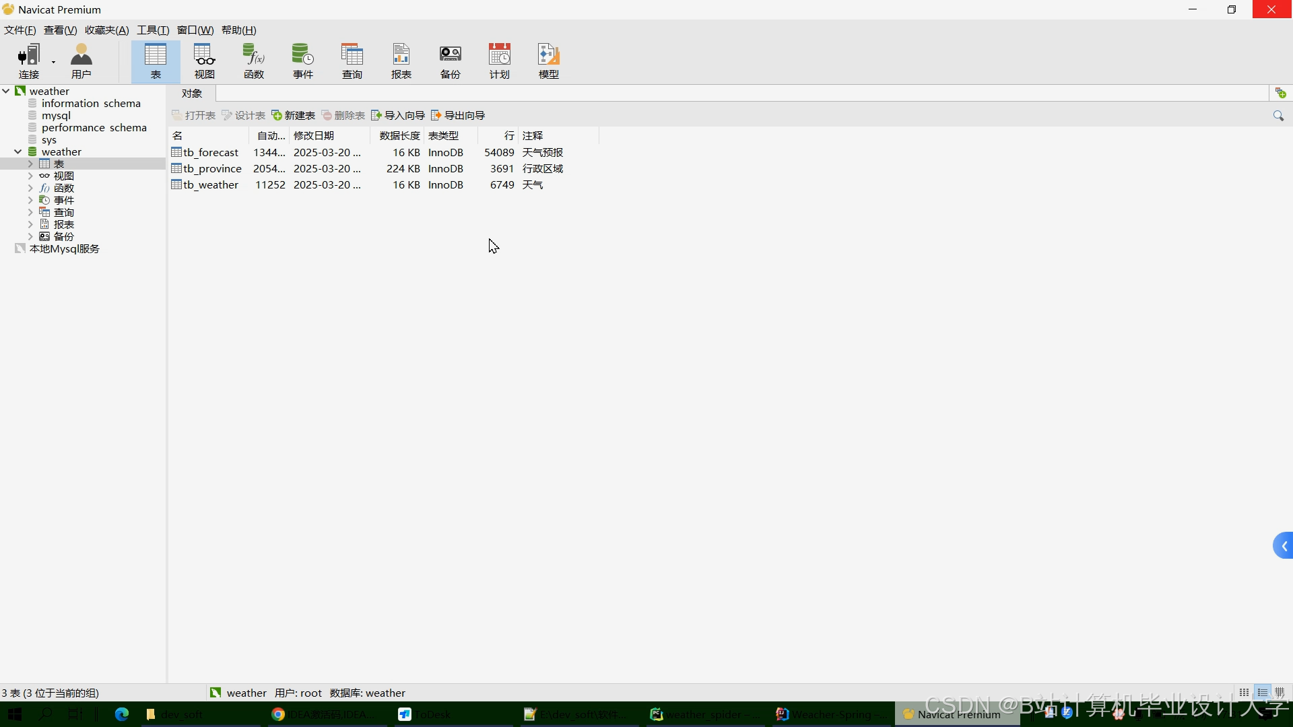Select the 对象 tab
The width and height of the screenshot is (1293, 727).
coord(192,94)
